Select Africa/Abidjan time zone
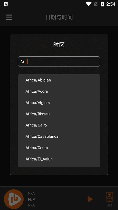 pyautogui.click(x=59, y=80)
